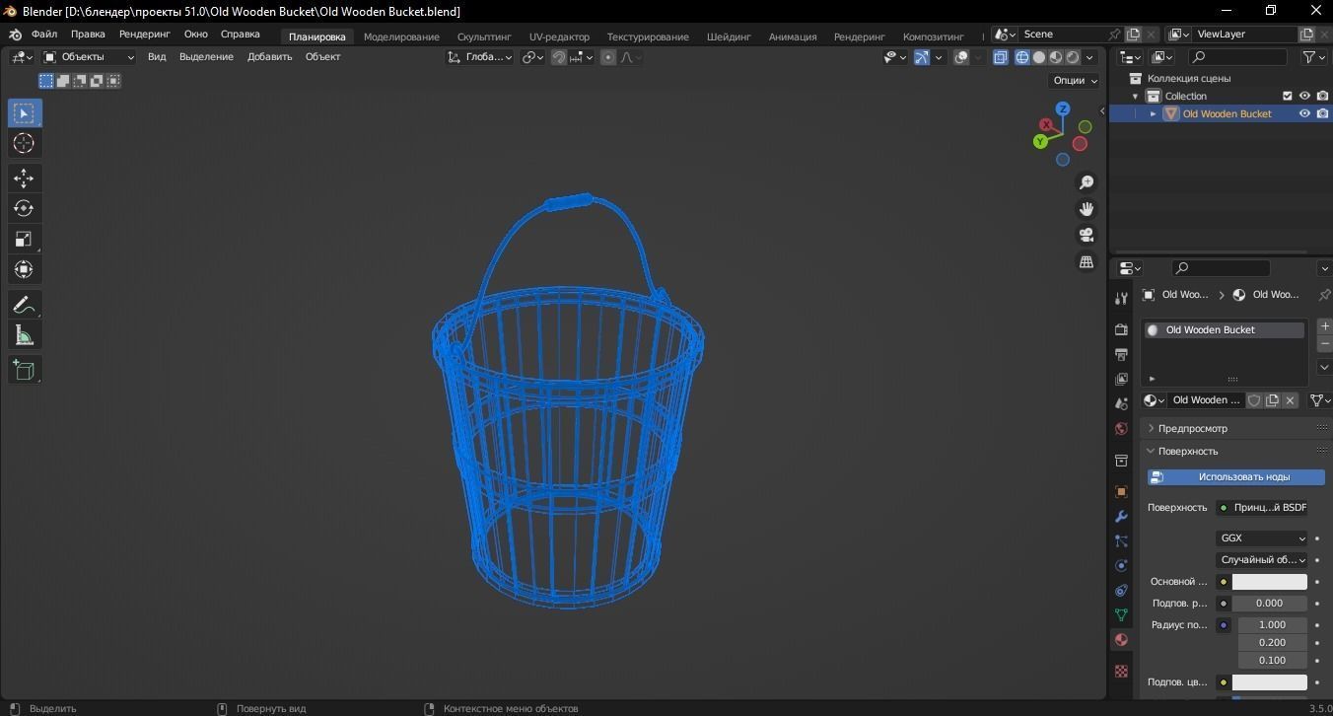Screen dimensions: 1333x716
Task: Switch to rendered viewport shading
Action: point(1073,57)
